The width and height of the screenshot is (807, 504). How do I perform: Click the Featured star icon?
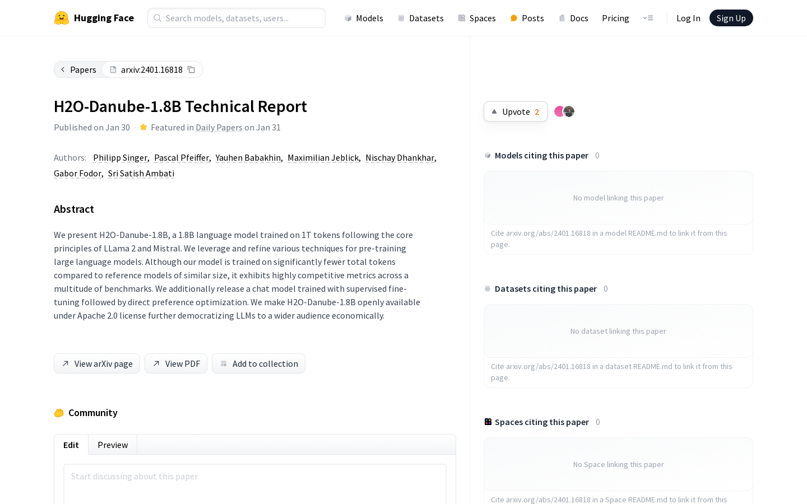143,127
